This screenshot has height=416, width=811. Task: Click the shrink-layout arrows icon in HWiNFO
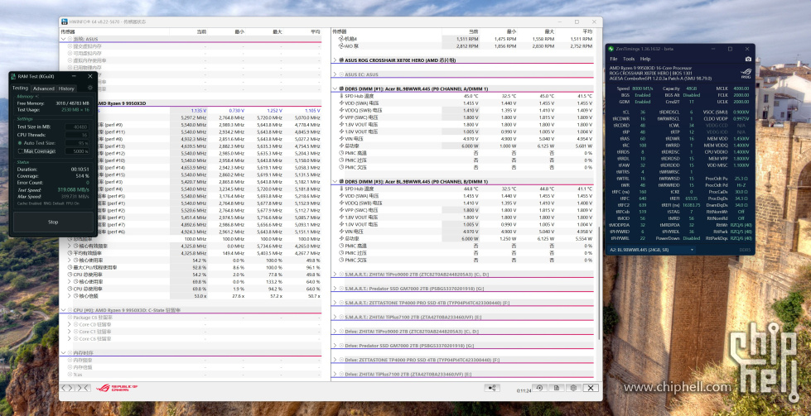tap(84, 388)
